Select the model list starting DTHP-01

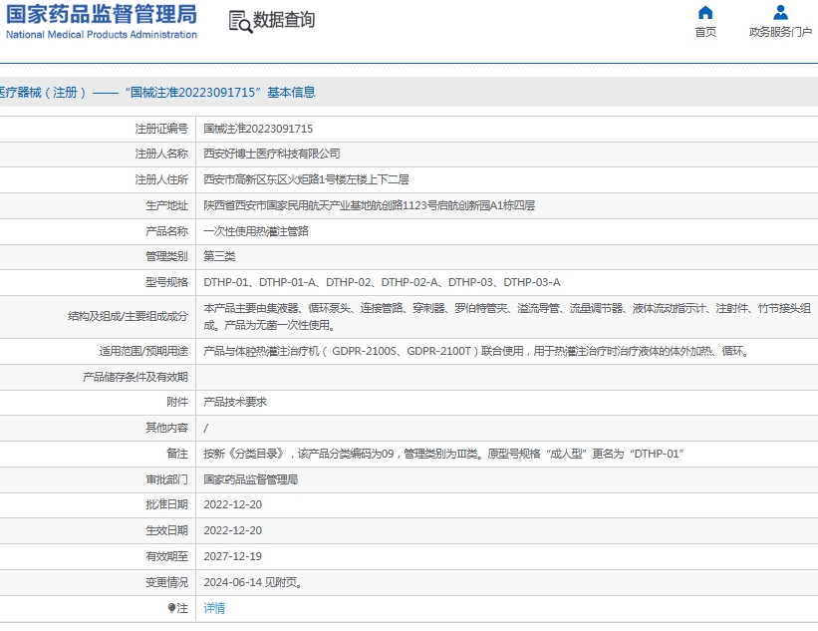click(382, 282)
